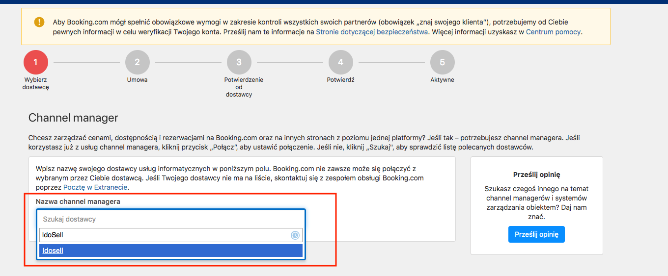Click the clock icon in search field
Screen dimensions: 668x276
pyautogui.click(x=295, y=235)
